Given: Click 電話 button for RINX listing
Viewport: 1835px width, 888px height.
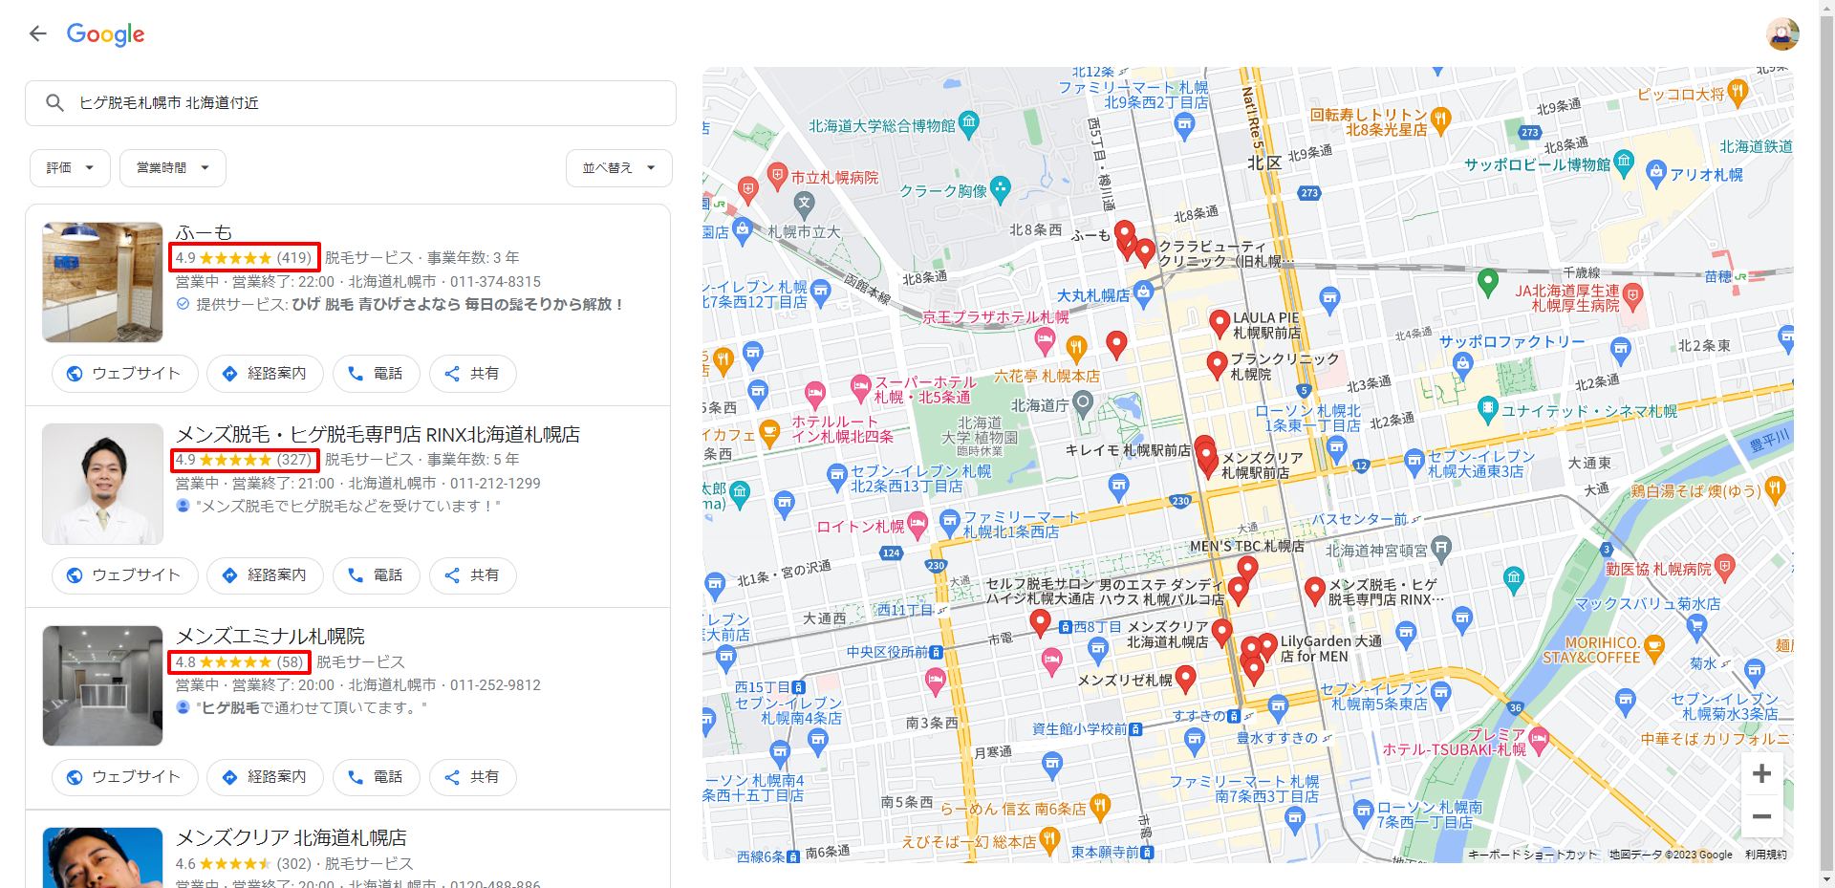Looking at the screenshot, I should (377, 575).
